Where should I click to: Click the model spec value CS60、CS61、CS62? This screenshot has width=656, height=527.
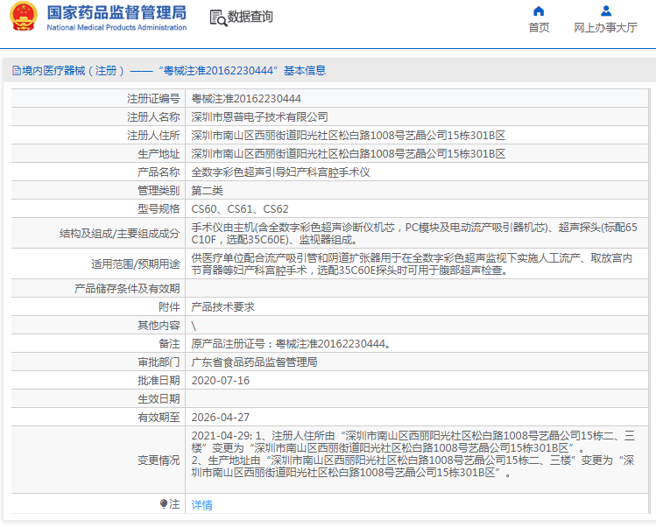[x=240, y=209]
